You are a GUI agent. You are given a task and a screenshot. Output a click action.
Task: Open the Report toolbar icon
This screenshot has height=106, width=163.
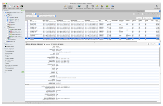18,6
